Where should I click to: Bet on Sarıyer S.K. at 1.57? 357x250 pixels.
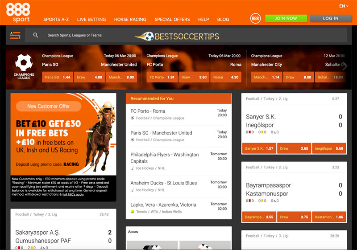tap(259, 148)
